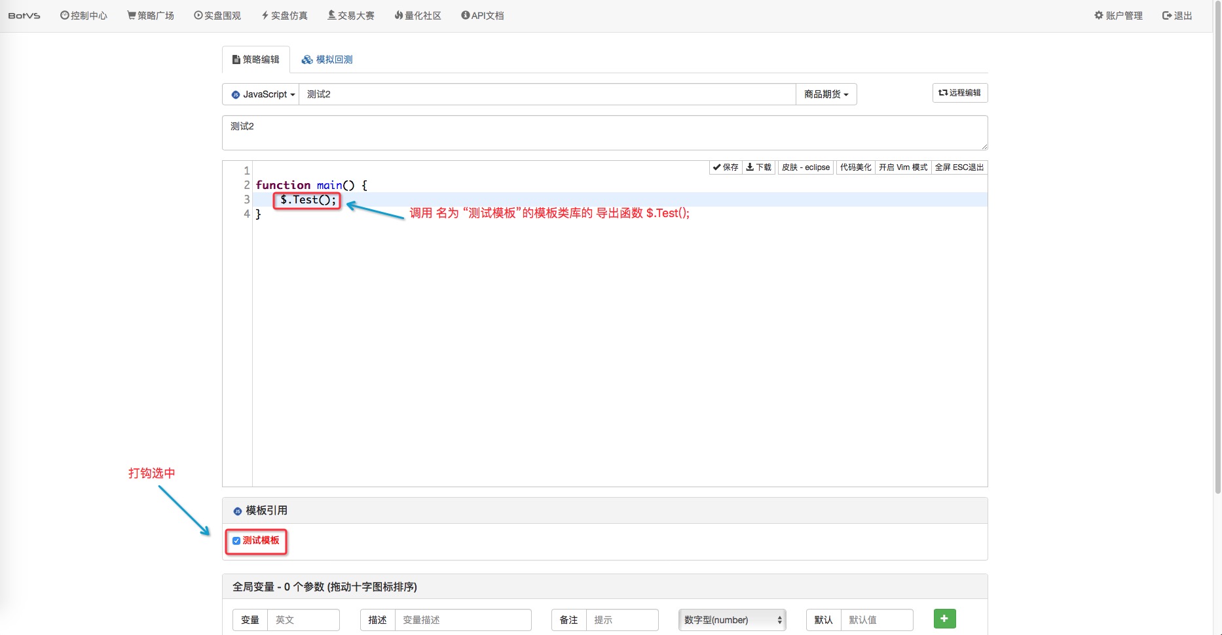Click the 默认值 input field
The width and height of the screenshot is (1222, 635).
pyautogui.click(x=877, y=620)
